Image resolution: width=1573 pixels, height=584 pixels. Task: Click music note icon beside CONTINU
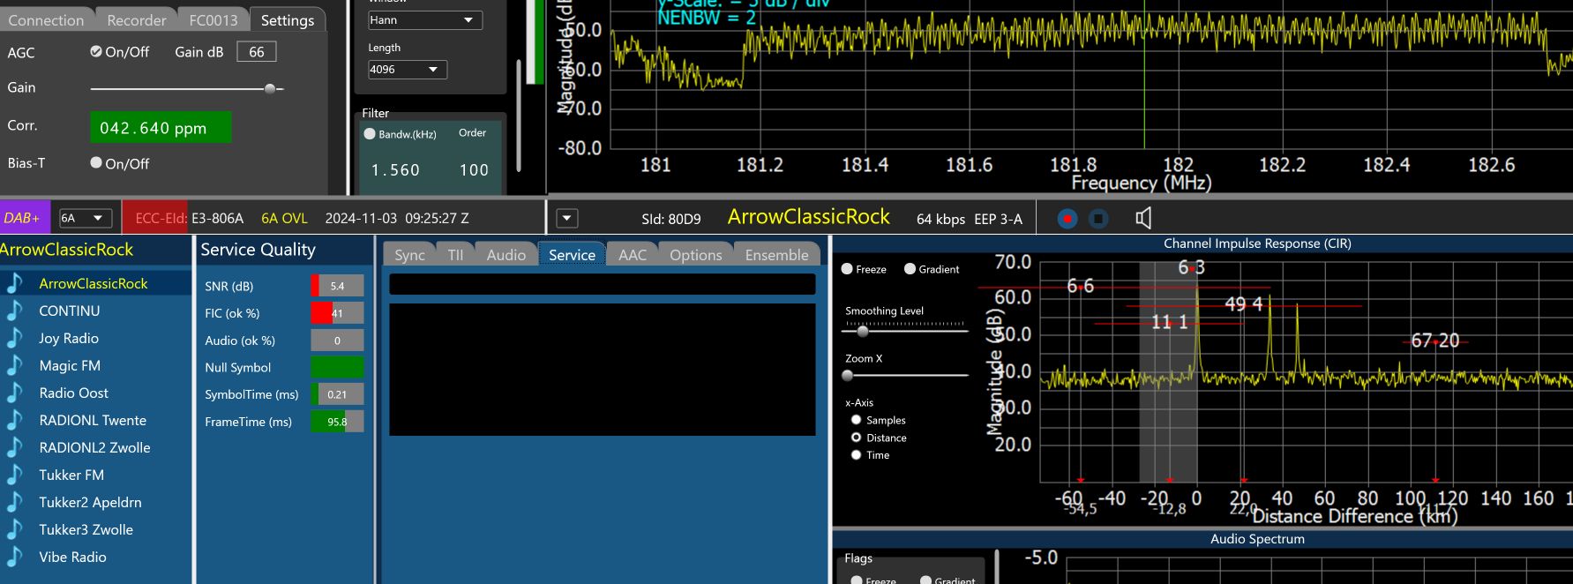[15, 311]
